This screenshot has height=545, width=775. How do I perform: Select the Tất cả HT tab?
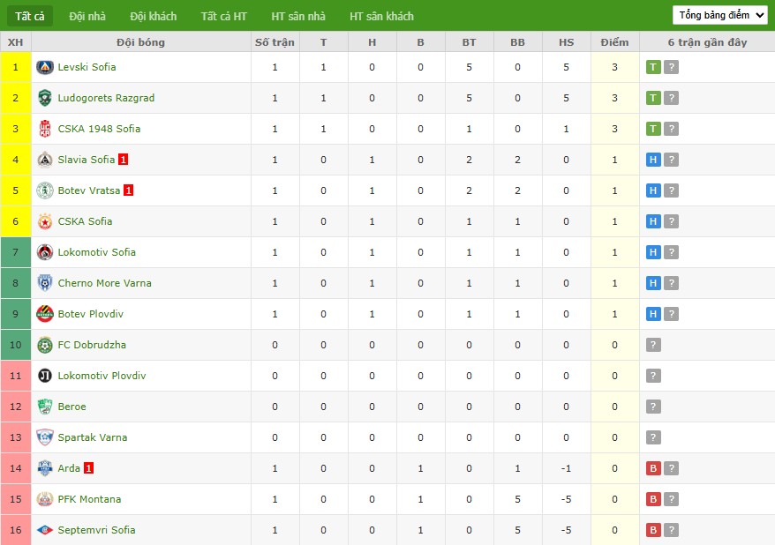tap(224, 16)
